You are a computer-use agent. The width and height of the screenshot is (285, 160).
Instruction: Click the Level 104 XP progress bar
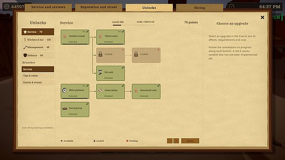[134, 25]
